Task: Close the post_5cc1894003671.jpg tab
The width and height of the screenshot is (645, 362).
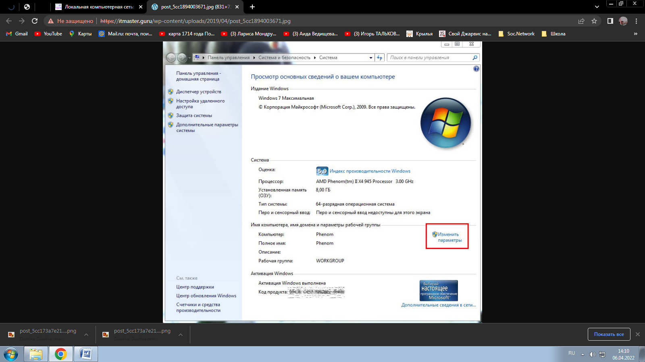Action: (x=237, y=7)
